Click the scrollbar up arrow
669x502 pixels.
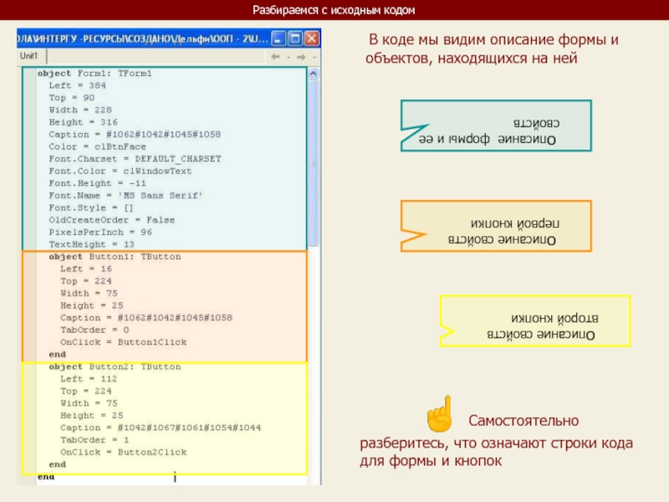coord(313,74)
